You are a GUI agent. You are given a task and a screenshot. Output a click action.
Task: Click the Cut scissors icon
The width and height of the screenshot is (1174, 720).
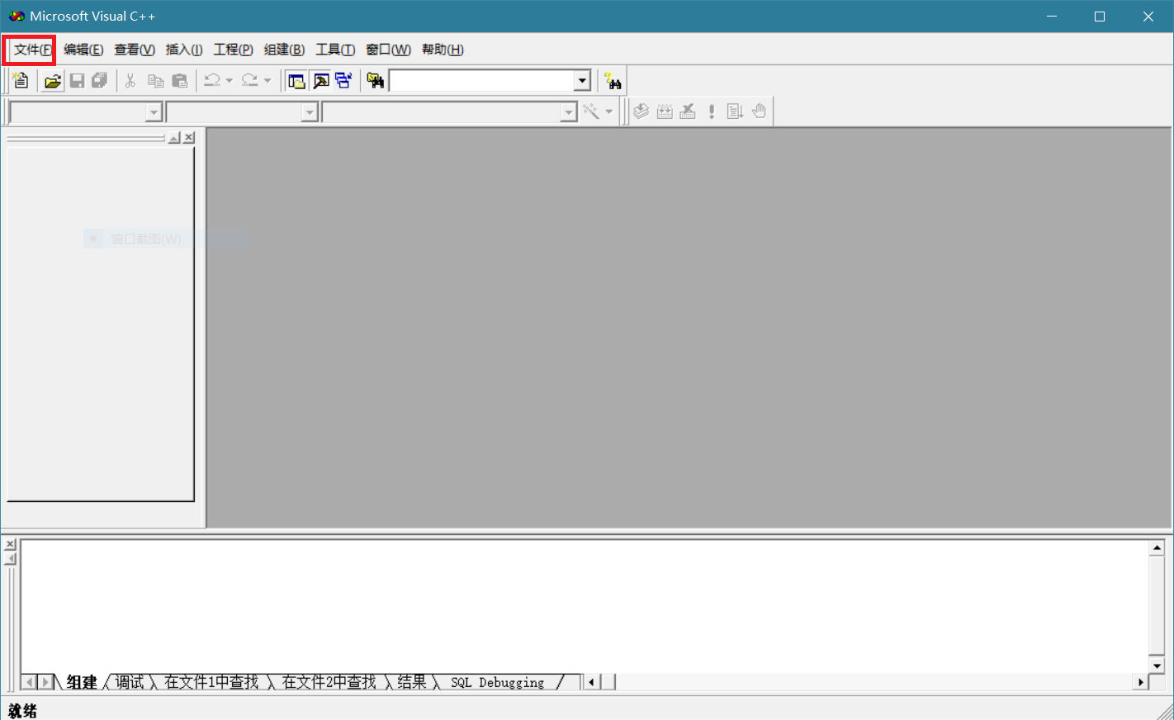coord(130,80)
